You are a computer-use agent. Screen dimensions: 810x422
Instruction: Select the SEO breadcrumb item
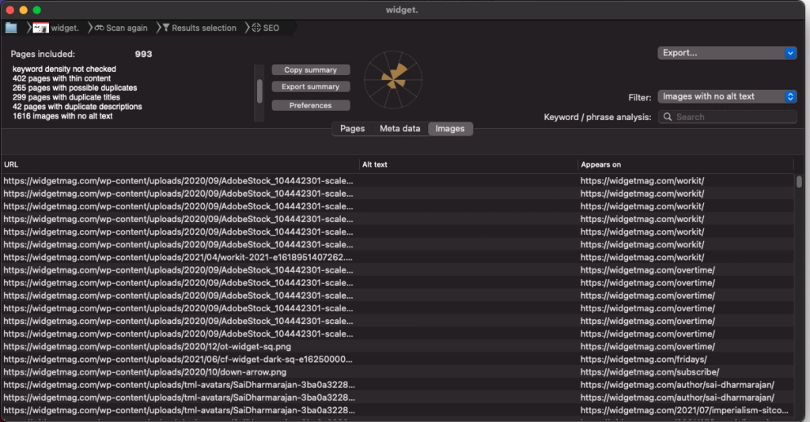pyautogui.click(x=266, y=28)
